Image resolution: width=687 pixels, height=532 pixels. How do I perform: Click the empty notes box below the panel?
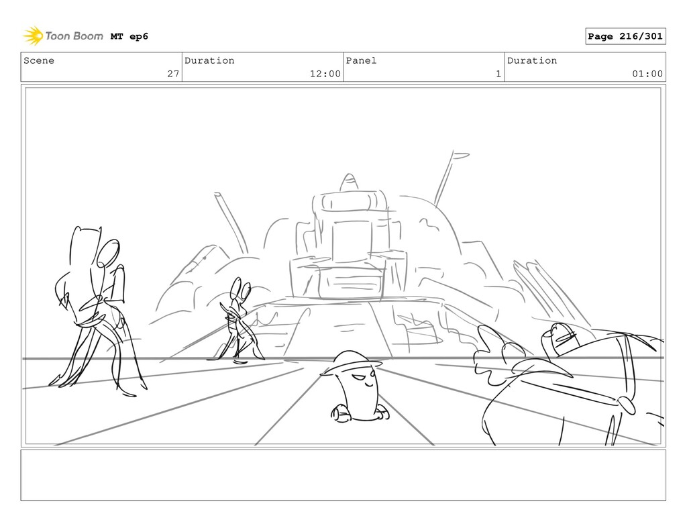(x=343, y=475)
